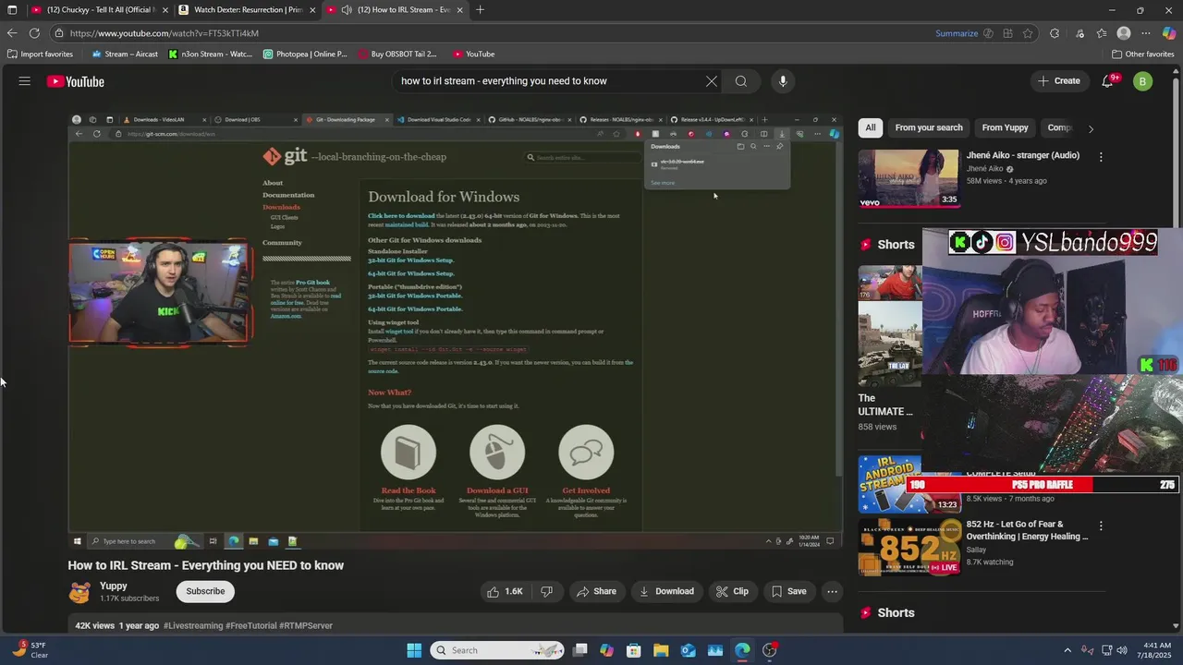Open File Explorer from the taskbar
This screenshot has width=1183, height=665.
pyautogui.click(x=662, y=650)
